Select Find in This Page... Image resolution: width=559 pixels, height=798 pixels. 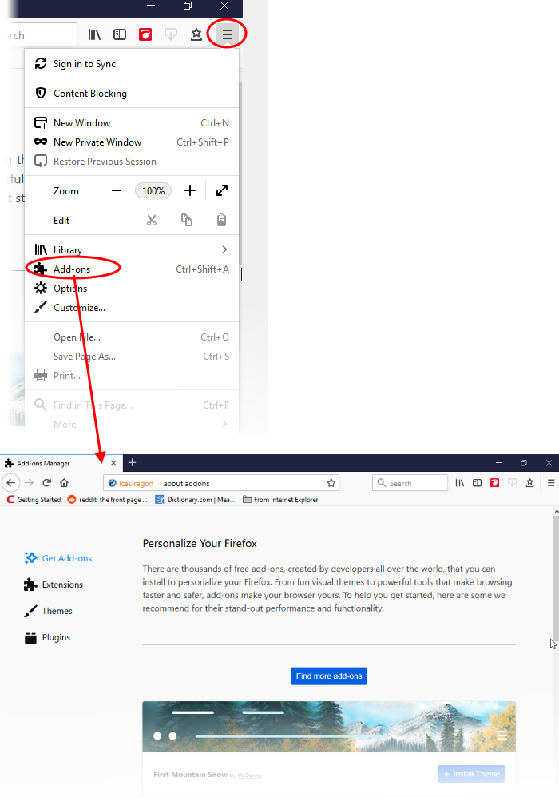click(132, 405)
